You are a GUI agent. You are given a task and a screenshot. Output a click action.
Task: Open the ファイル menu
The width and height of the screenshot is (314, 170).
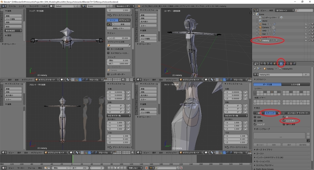coord(12,6)
